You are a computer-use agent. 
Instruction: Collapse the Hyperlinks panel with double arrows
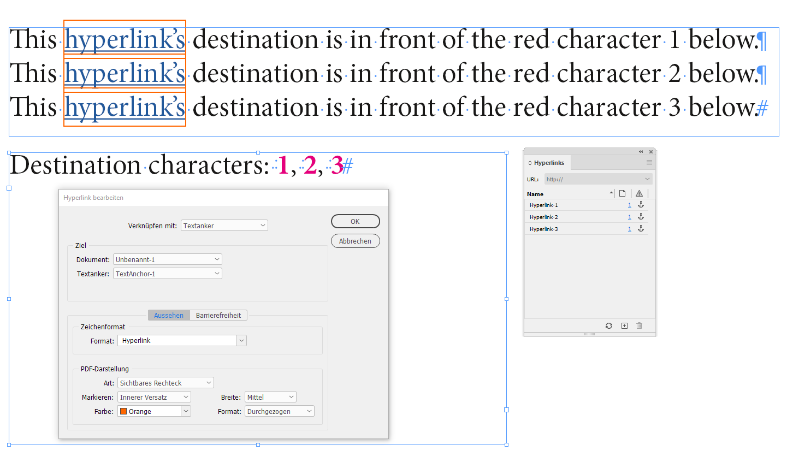641,151
